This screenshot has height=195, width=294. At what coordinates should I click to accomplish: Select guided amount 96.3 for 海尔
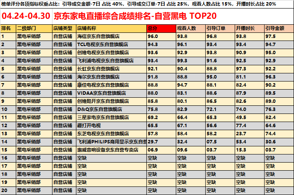tap(279, 77)
